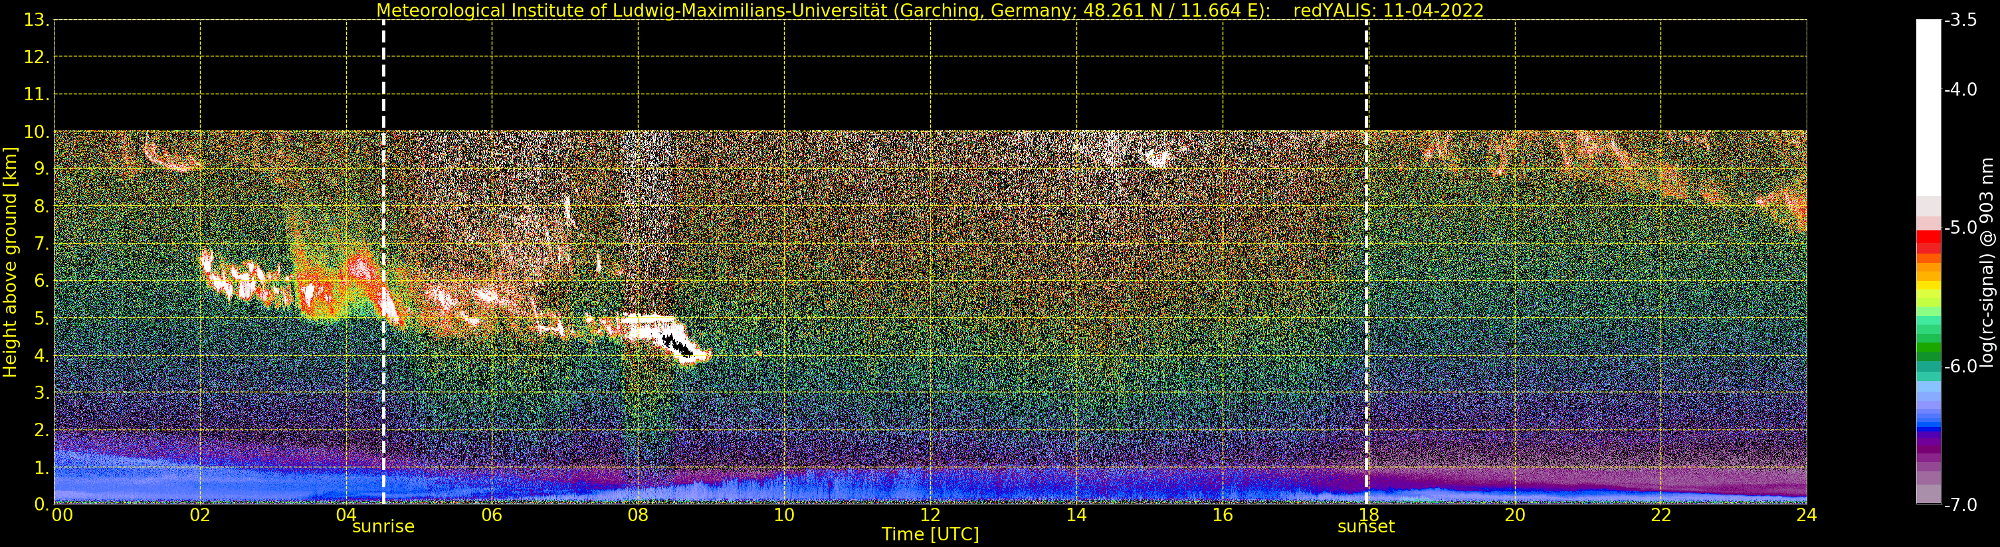Click the white cloud layer at 02-03 UTC
Viewport: 2000px width, 547px height.
tap(245, 281)
